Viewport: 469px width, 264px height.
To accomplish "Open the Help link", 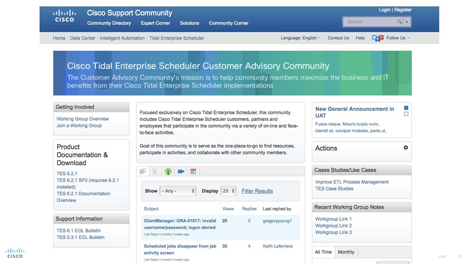I will point(360,38).
